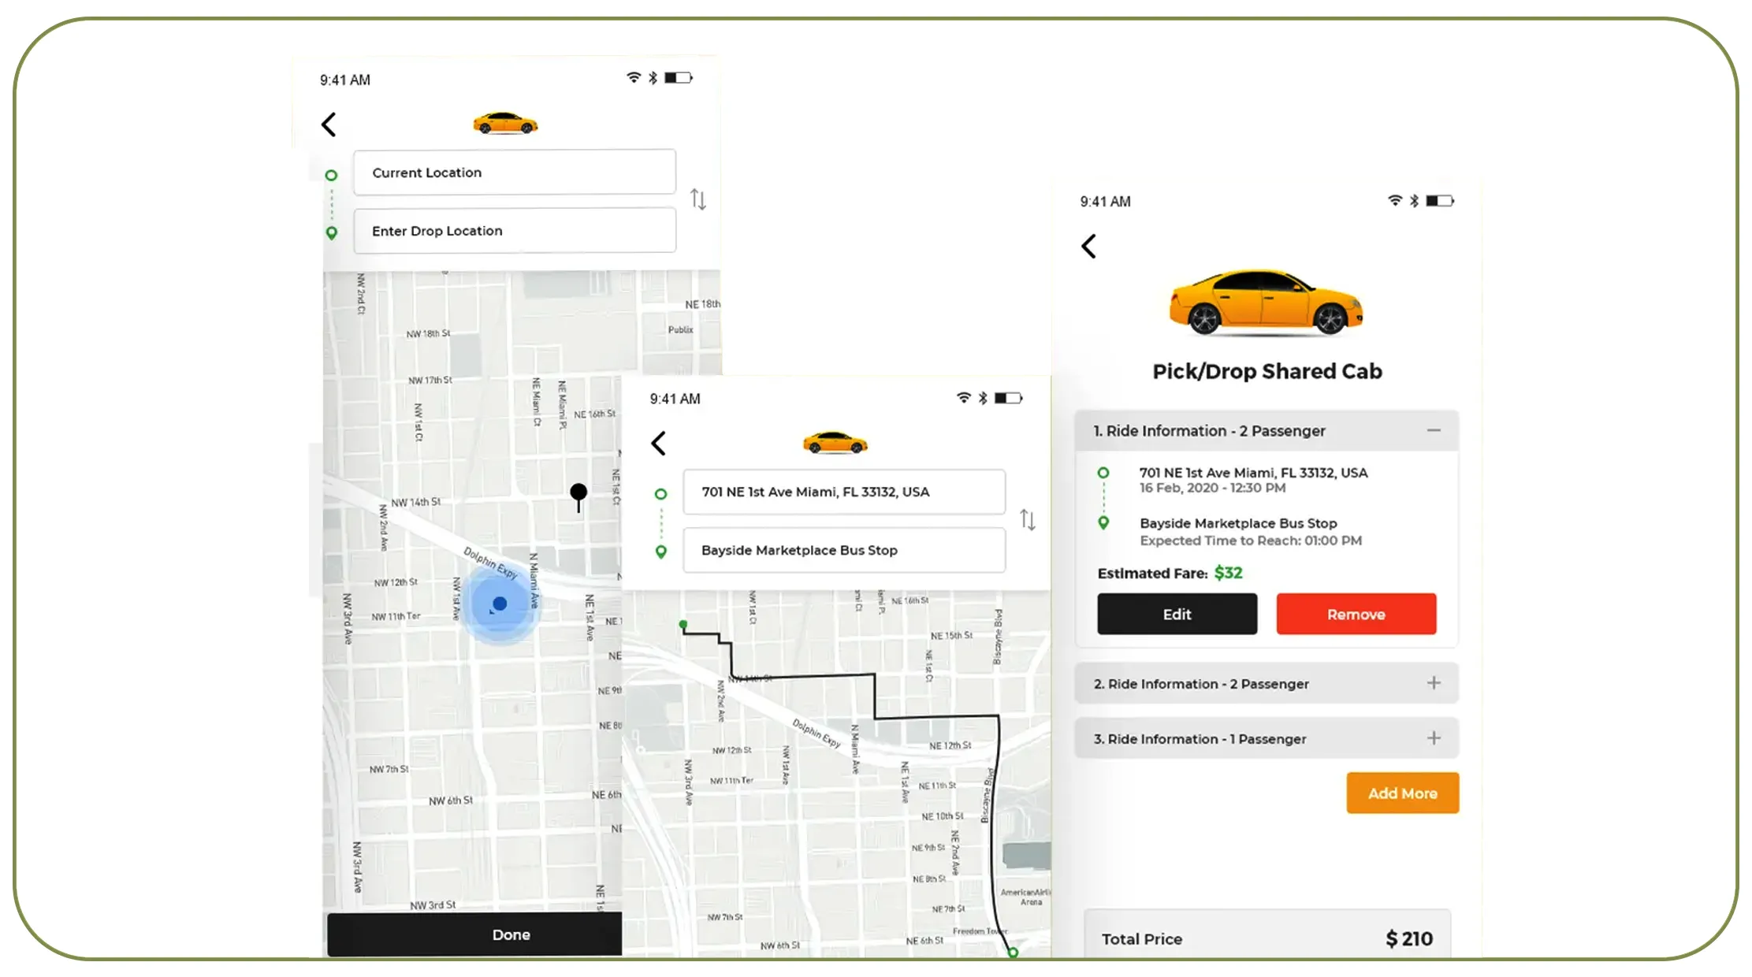Click the Wi-Fi icon on middle screen
The width and height of the screenshot is (1752, 977).
(x=964, y=398)
